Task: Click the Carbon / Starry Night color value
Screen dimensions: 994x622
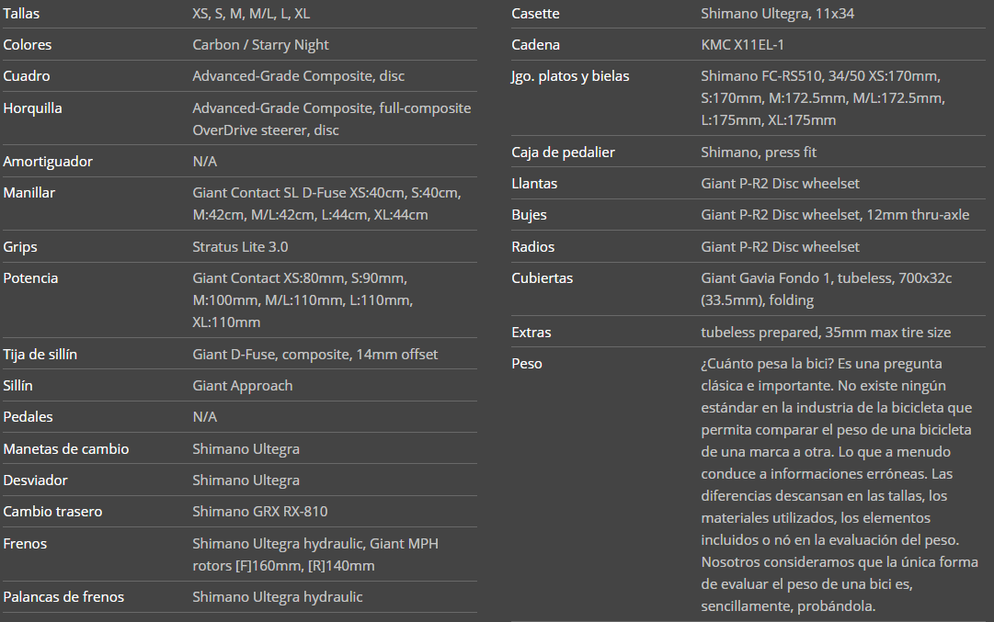Action: (260, 45)
